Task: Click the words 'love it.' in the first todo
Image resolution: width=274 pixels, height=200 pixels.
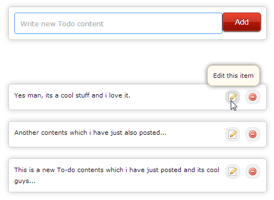Action: click(x=119, y=95)
